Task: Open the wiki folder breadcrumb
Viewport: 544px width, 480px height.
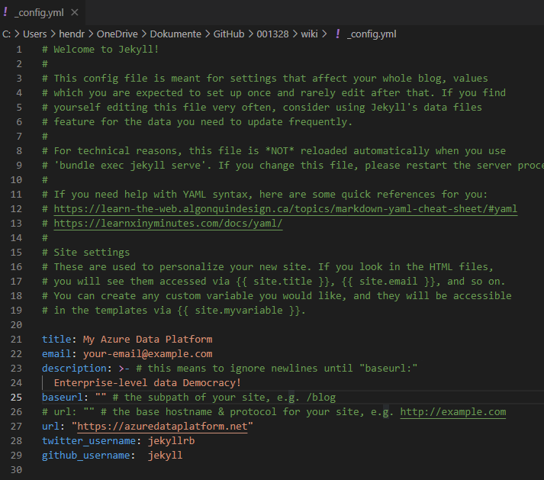Action: click(310, 34)
